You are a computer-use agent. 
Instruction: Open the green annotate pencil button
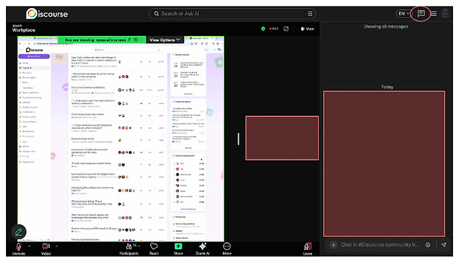pyautogui.click(x=19, y=232)
